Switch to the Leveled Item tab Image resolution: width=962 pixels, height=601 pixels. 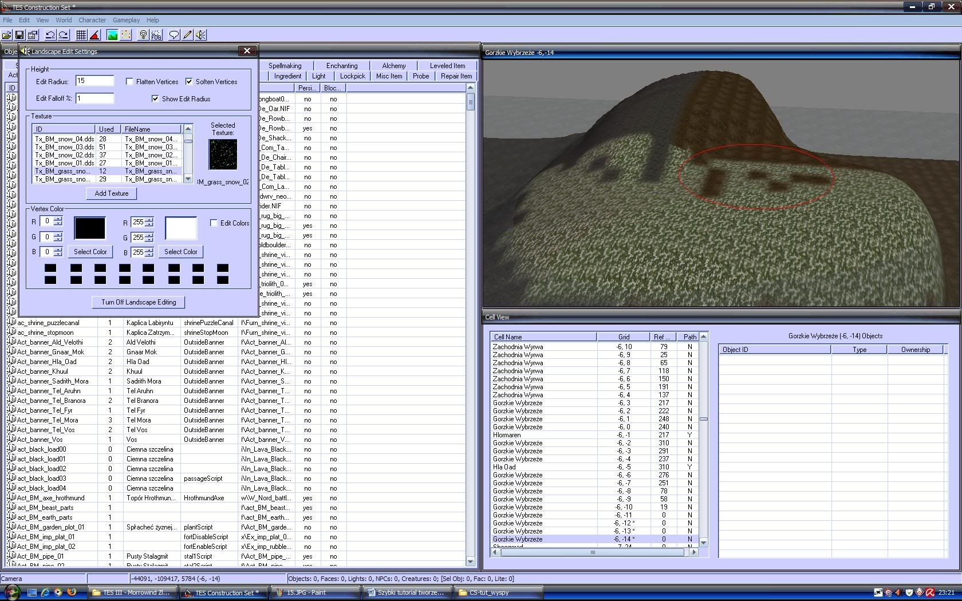click(447, 66)
